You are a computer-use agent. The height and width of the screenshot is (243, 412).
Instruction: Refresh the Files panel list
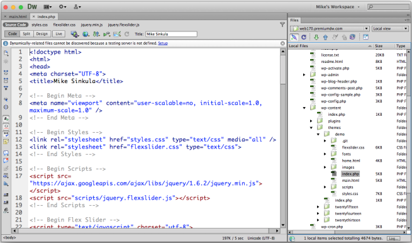304,37
